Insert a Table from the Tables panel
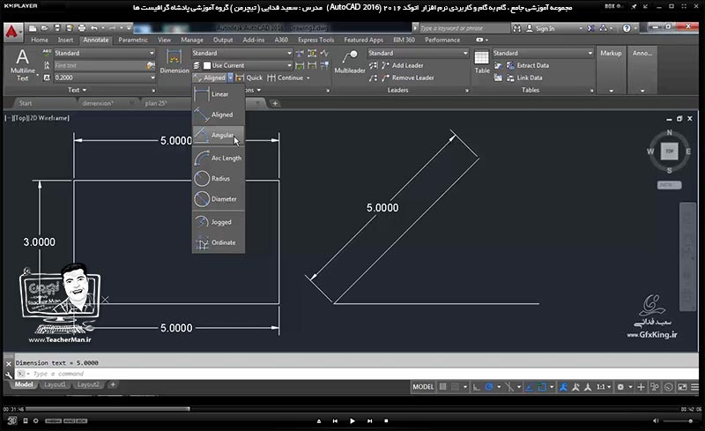This screenshot has height=431, width=705. [x=482, y=62]
